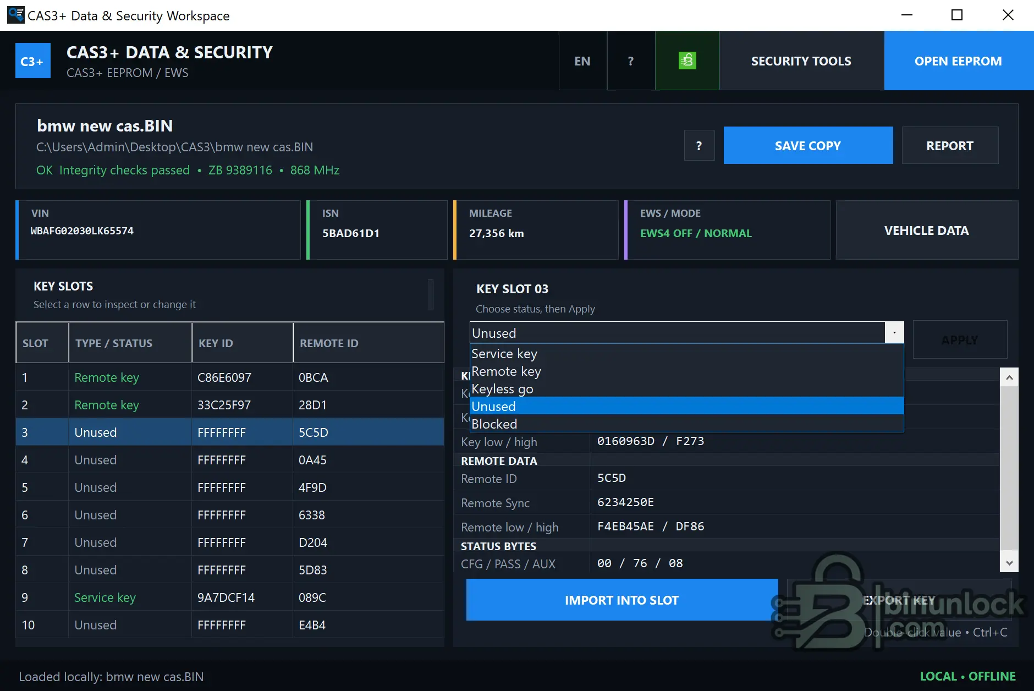Choose highlighted Unused option in list
Screen dimensions: 1034x691
click(x=687, y=406)
